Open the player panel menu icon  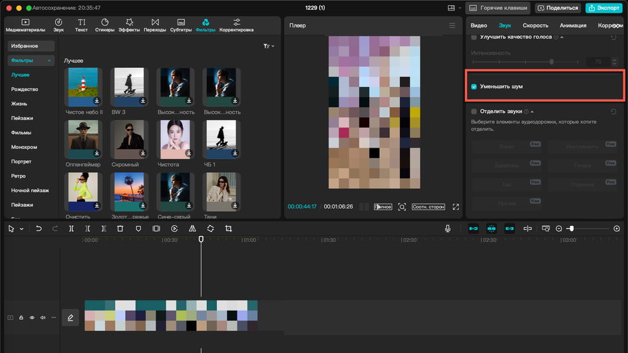pos(452,26)
